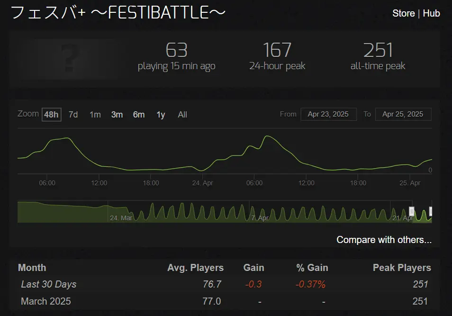Choose the 1y zoom option
The image size is (452, 316).
[161, 115]
